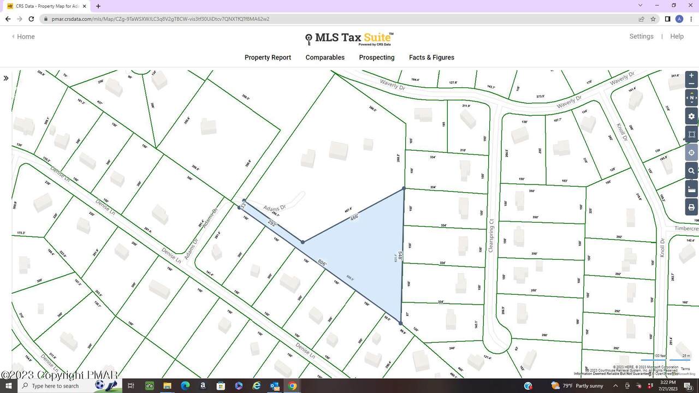Open the map search magnifier tool
The height and width of the screenshot is (393, 699).
[x=691, y=171]
